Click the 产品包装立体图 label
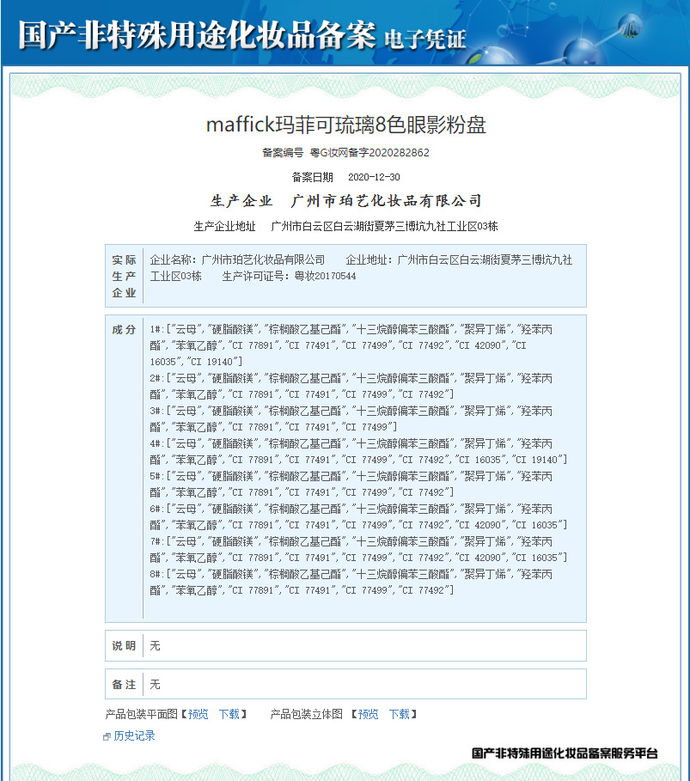Screen dimensions: 690x781 tap(307, 714)
